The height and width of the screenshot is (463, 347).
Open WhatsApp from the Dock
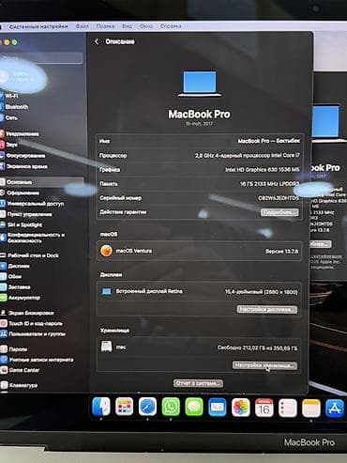171,407
